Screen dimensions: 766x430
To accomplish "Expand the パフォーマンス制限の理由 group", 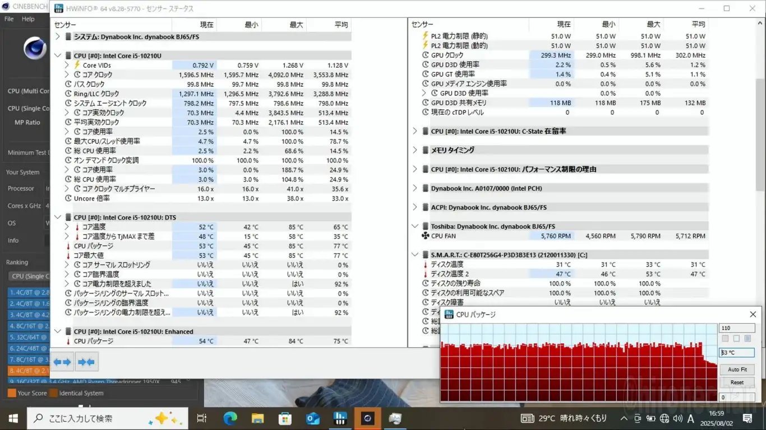I will click(x=415, y=169).
